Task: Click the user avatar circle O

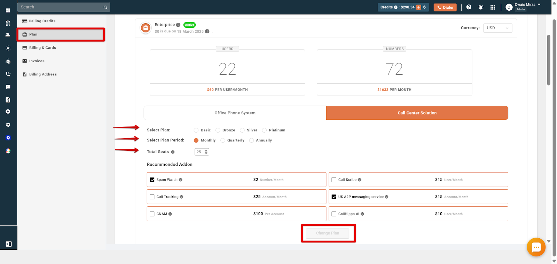Action: [x=509, y=7]
